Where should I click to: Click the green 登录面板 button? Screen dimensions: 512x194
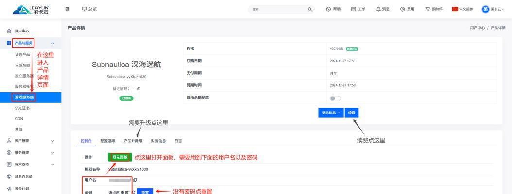120,157
